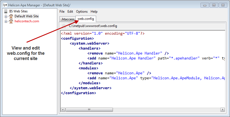The width and height of the screenshot is (230, 117).
Task: Open the File menu
Action: (x=62, y=12)
